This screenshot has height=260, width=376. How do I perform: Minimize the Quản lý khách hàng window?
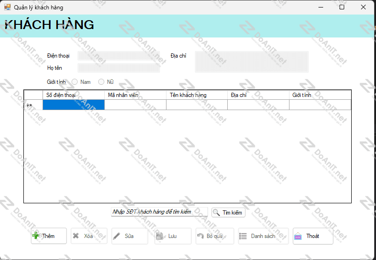[x=321, y=7]
